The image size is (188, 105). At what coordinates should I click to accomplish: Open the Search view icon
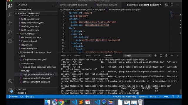tap(10, 15)
